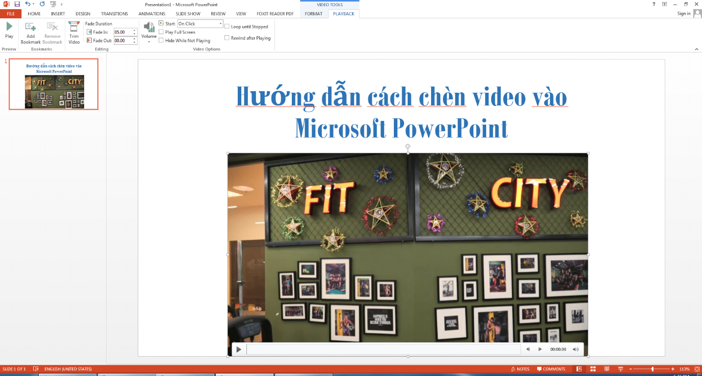Screen dimensions: 702x376
Task: Click the Help question mark icon
Action: [x=654, y=4]
